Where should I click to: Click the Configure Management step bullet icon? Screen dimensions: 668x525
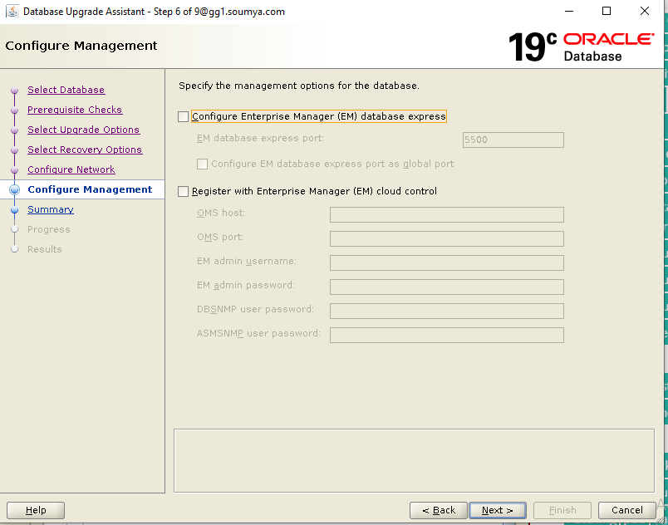pos(14,190)
